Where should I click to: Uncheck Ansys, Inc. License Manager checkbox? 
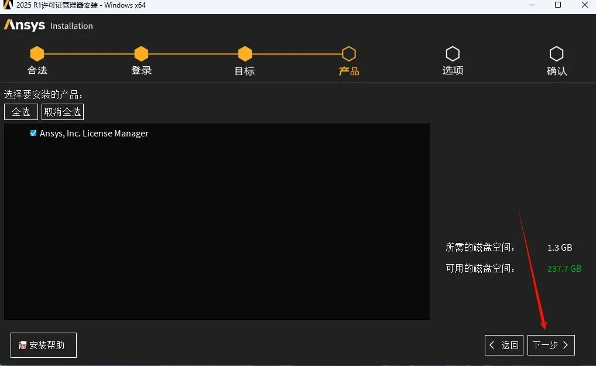point(33,133)
